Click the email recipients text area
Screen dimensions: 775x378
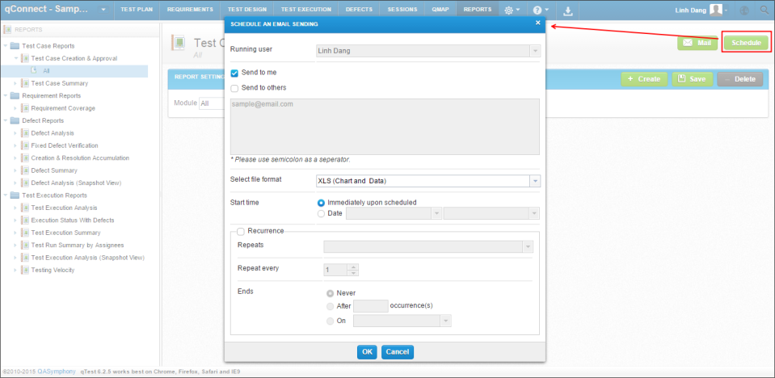pyautogui.click(x=385, y=126)
